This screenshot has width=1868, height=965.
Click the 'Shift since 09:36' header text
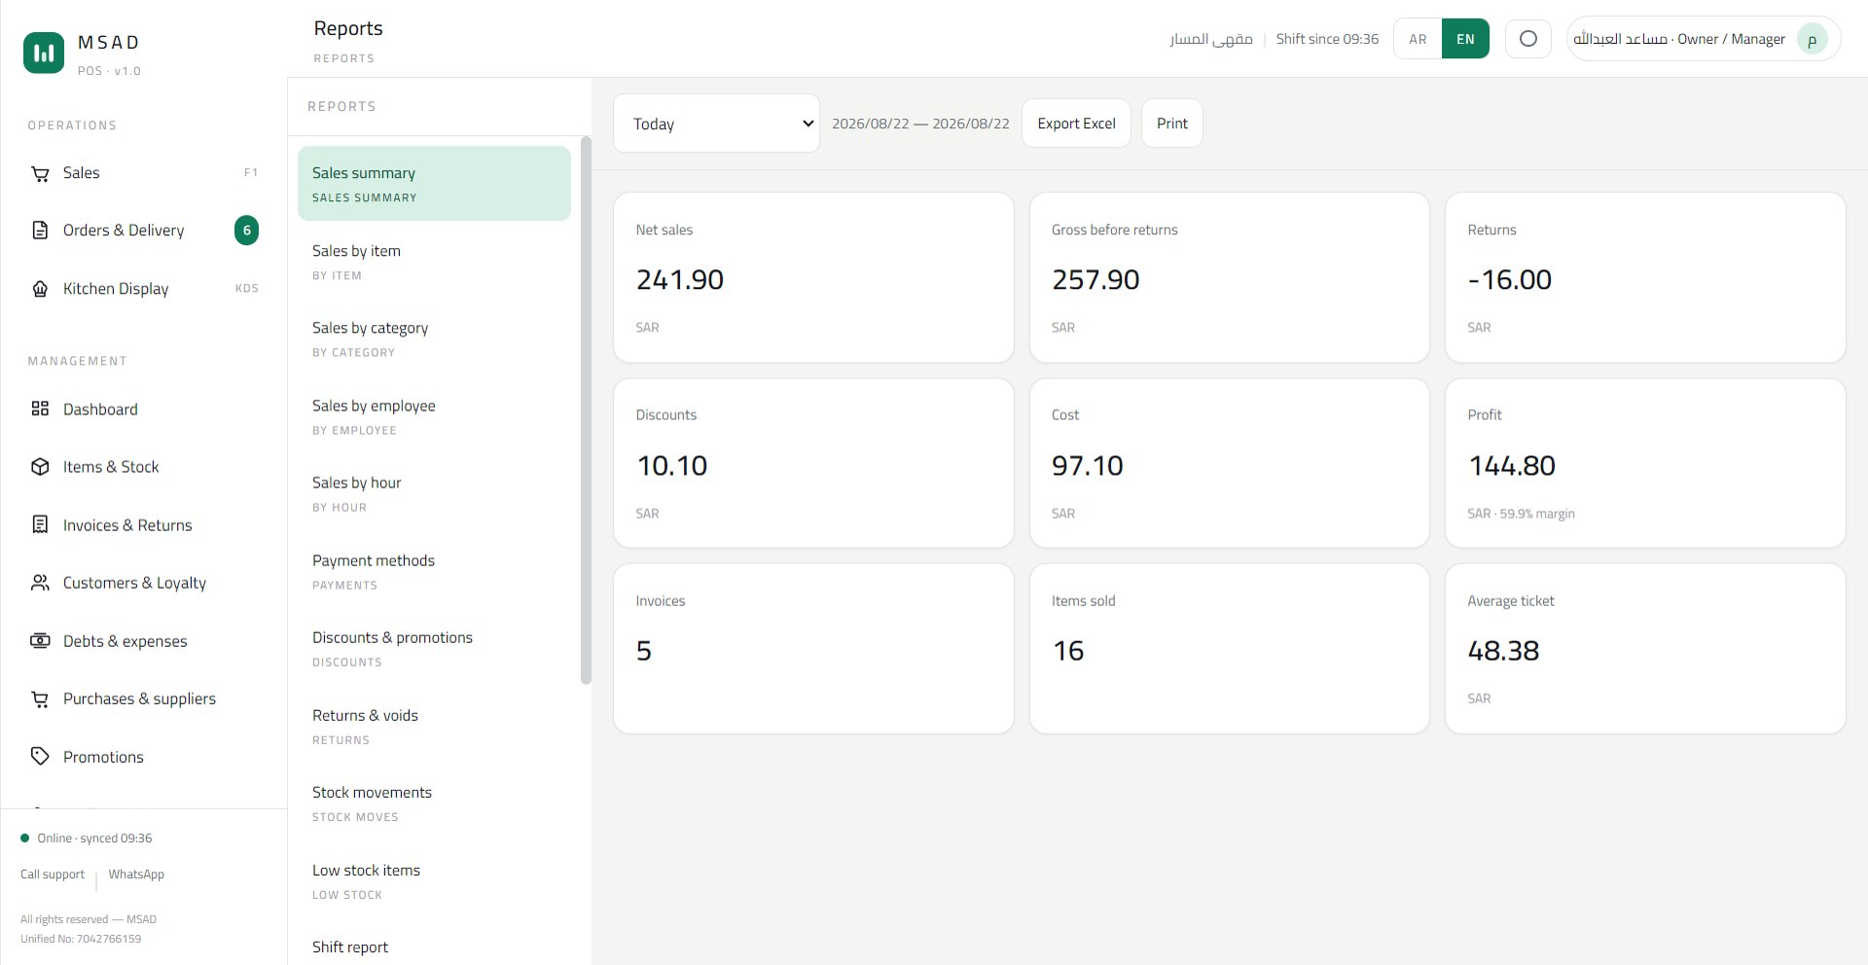pyautogui.click(x=1327, y=39)
